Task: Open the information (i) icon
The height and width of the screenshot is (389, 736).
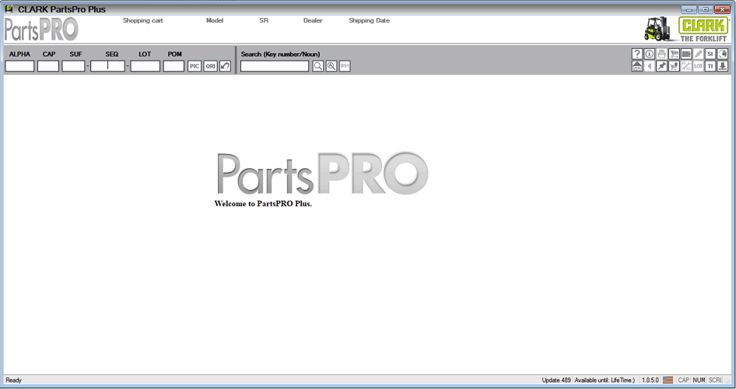Action: [x=649, y=54]
